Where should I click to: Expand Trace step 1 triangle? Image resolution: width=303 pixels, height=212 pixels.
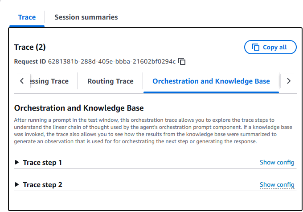17,163
